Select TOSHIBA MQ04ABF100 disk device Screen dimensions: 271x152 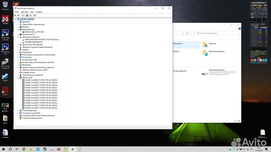click(33, 42)
